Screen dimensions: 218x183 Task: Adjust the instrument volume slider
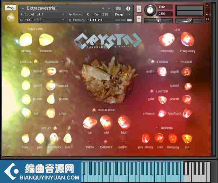(x=190, y=21)
